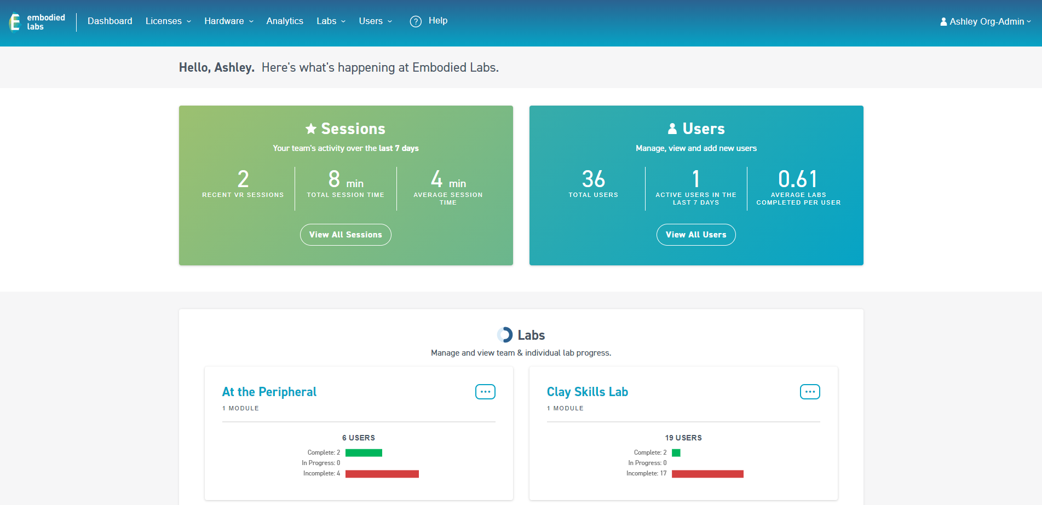Open the Clay Skills Lab options menu
Image resolution: width=1042 pixels, height=505 pixels.
(x=810, y=392)
